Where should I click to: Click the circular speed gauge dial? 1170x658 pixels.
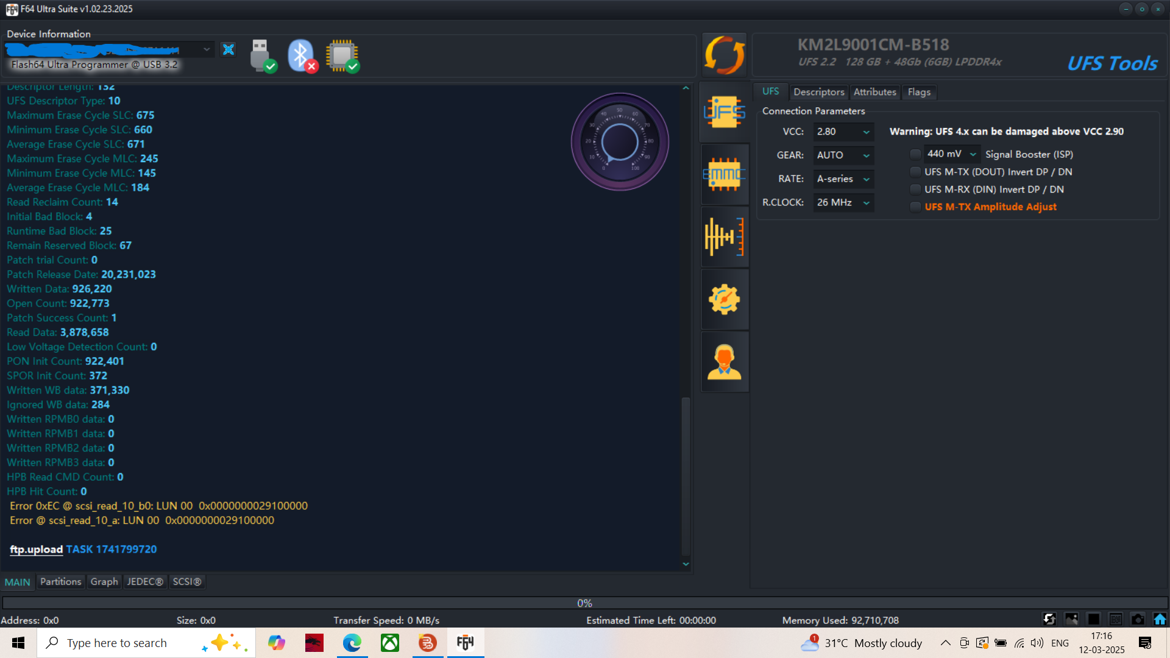click(620, 141)
